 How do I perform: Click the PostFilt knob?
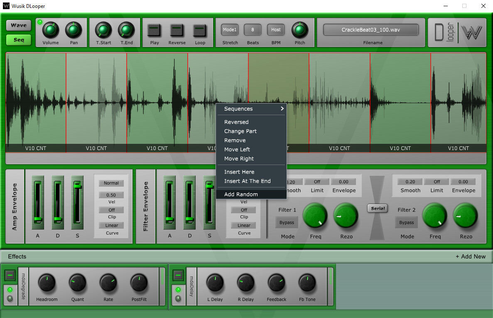tap(139, 283)
